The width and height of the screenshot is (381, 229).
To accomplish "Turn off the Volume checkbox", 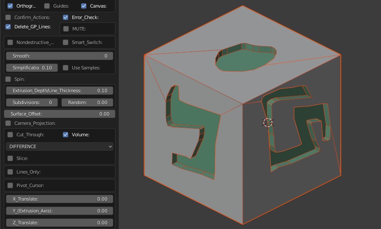I will click(x=66, y=135).
